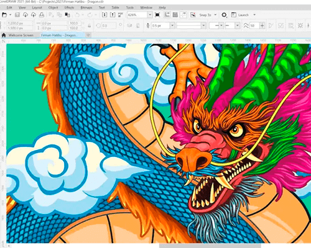Open the Effects menu

pos(69,7)
